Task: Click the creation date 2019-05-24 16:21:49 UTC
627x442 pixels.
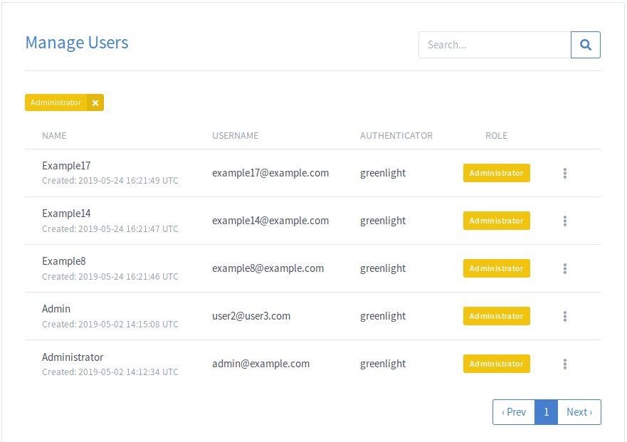Action: point(128,181)
